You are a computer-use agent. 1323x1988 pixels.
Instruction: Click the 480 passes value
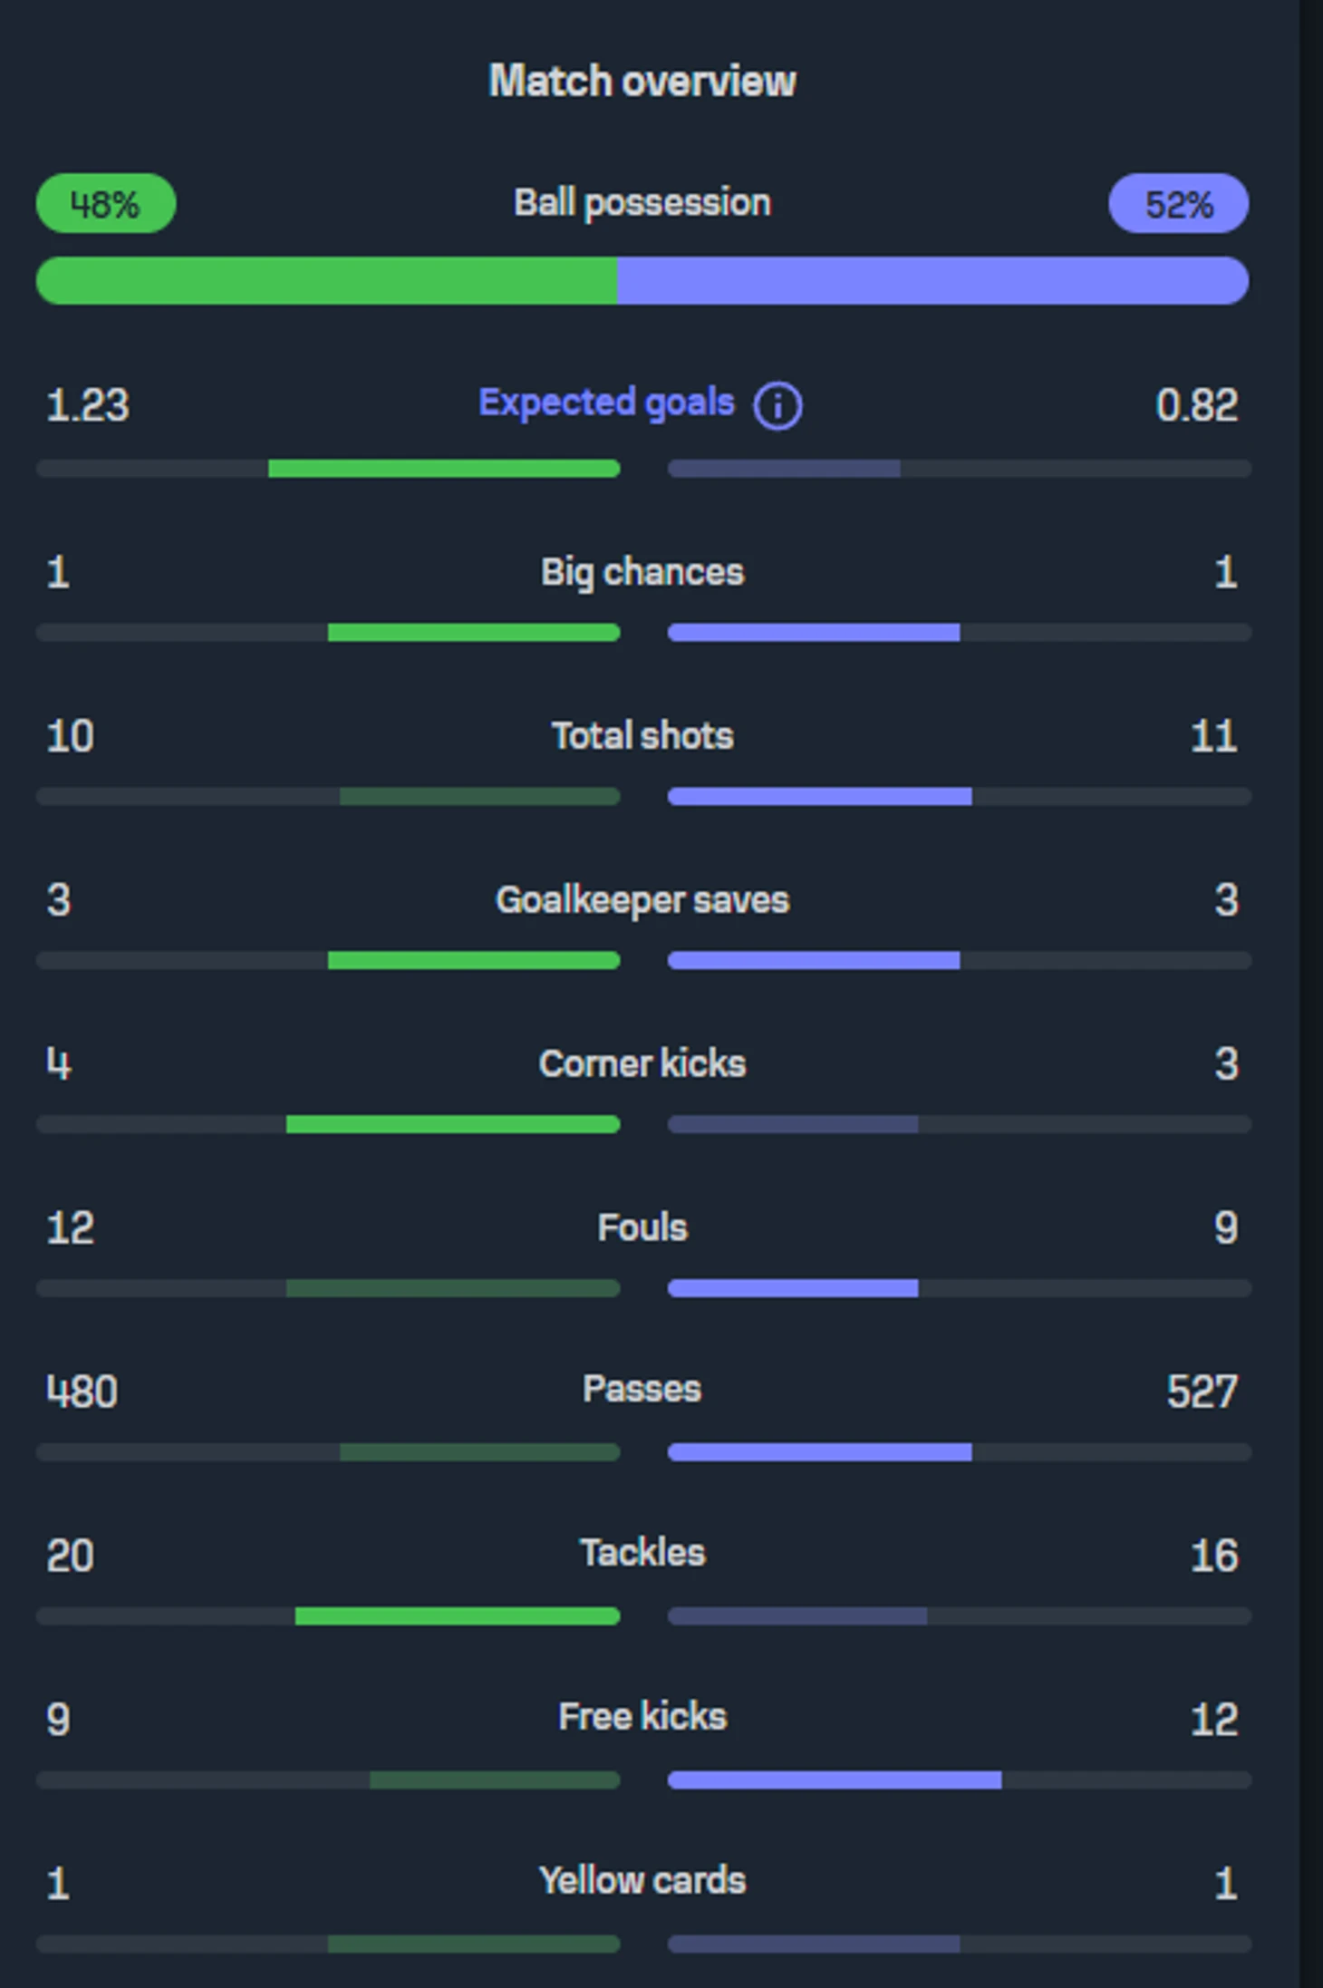(82, 1392)
